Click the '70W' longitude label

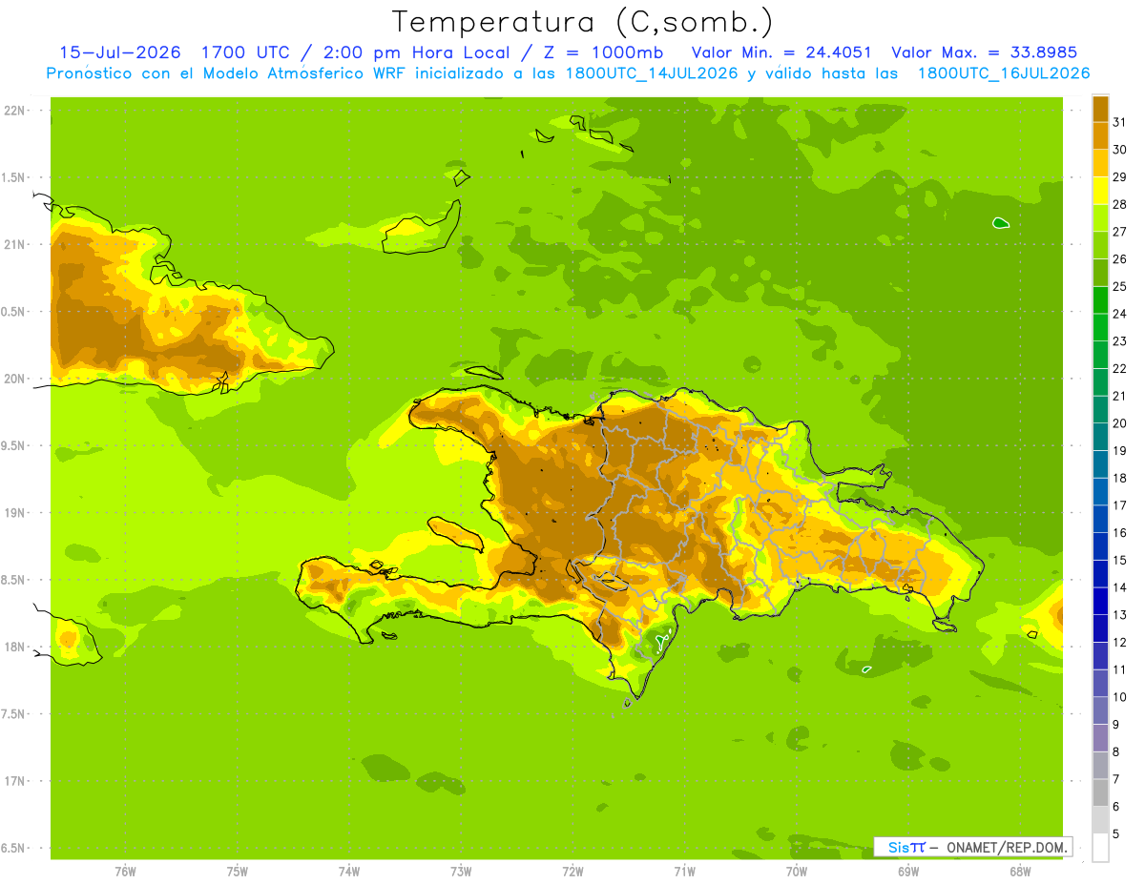(x=796, y=872)
